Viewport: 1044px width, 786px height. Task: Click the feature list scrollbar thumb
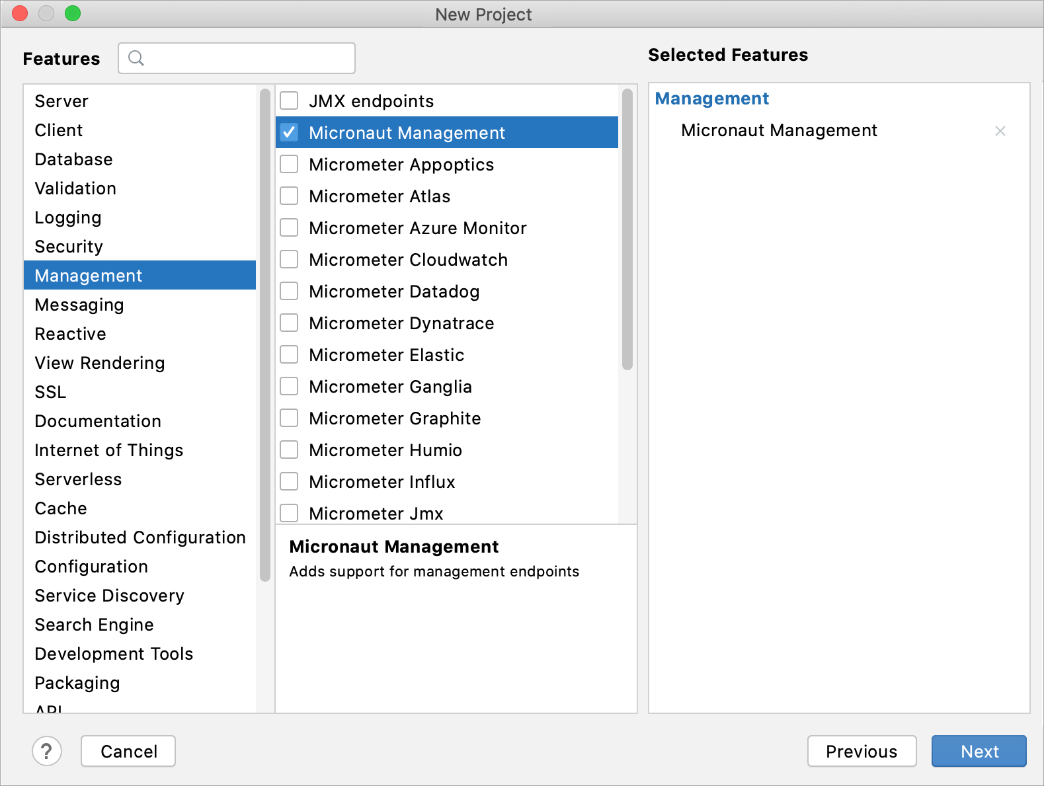click(627, 229)
